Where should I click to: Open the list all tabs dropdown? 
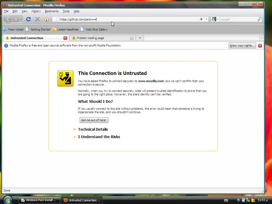(x=262, y=38)
